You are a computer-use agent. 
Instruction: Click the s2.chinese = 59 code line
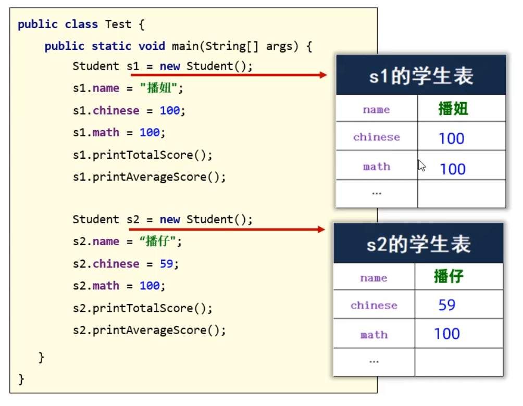click(x=126, y=264)
